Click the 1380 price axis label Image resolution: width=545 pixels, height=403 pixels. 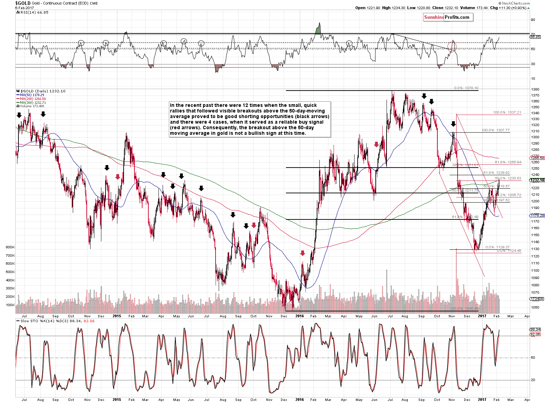point(535,90)
